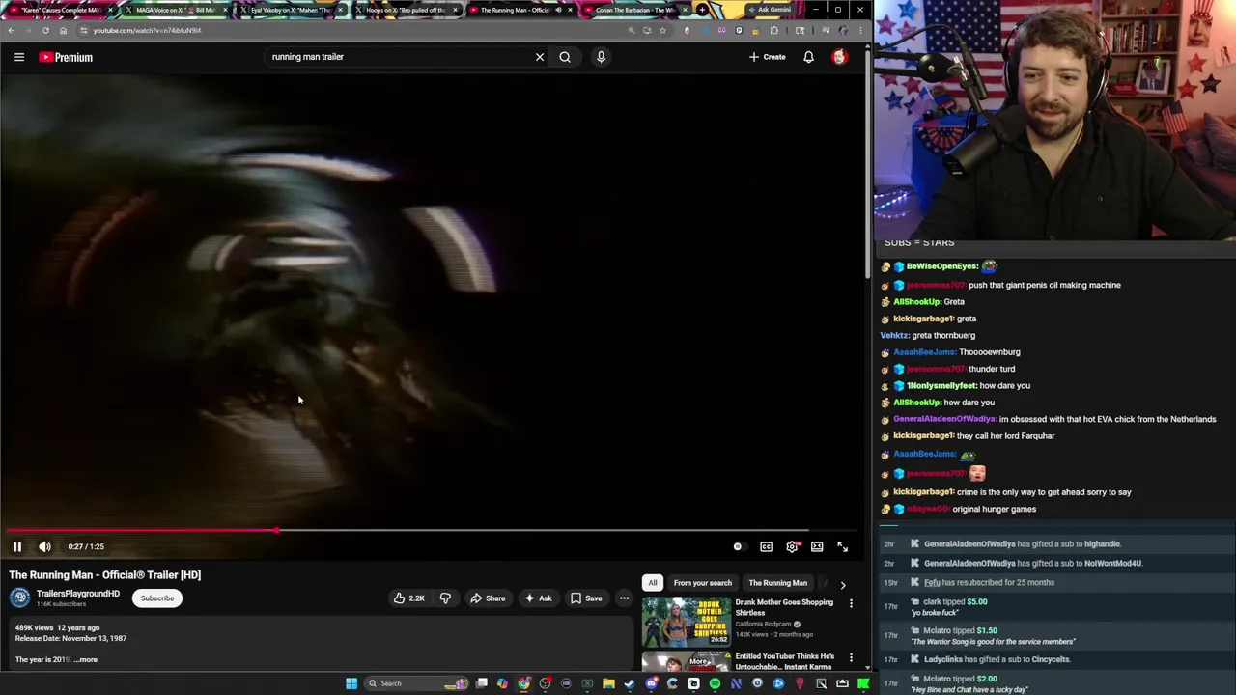The height and width of the screenshot is (695, 1236).
Task: Open the YouTube account avatar menu
Action: click(x=839, y=57)
